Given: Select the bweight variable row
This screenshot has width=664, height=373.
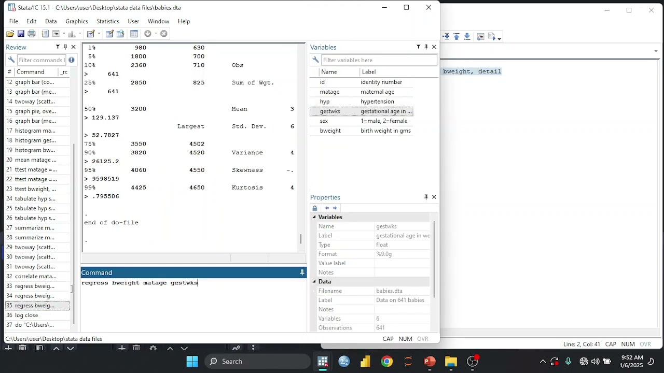Looking at the screenshot, I should (x=362, y=131).
